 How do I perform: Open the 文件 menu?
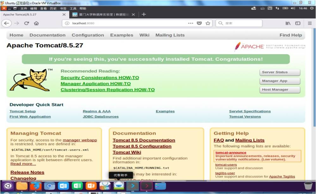tap(24, 9)
